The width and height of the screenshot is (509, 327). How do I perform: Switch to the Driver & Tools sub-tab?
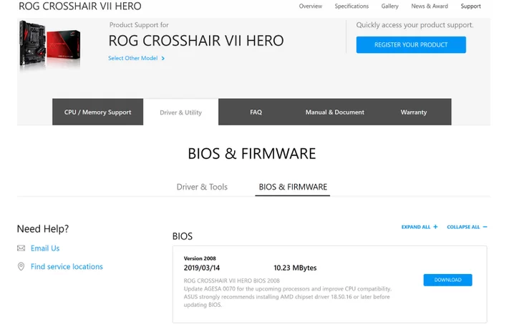click(202, 187)
